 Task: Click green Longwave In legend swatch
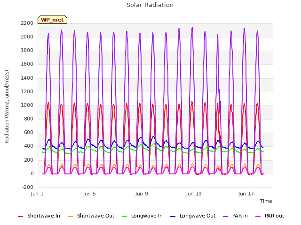(124, 217)
